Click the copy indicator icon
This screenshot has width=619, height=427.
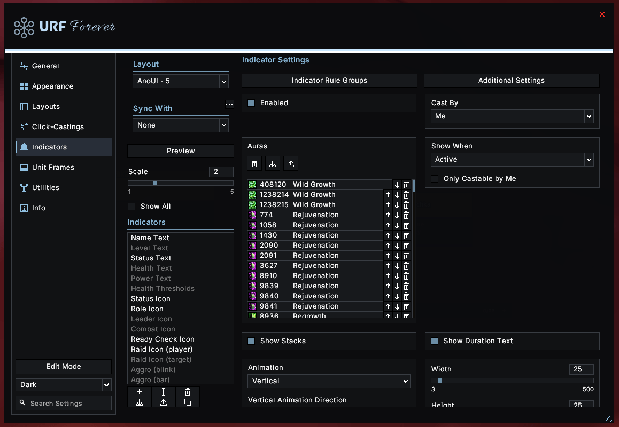188,402
